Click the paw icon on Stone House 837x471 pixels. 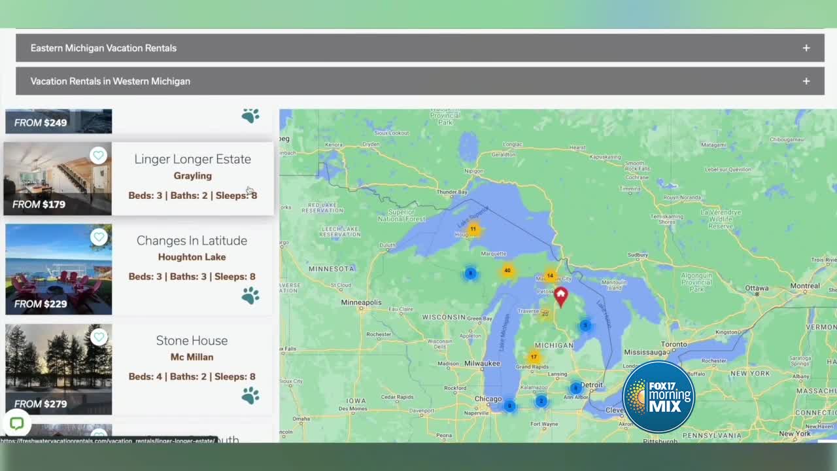[x=250, y=396]
